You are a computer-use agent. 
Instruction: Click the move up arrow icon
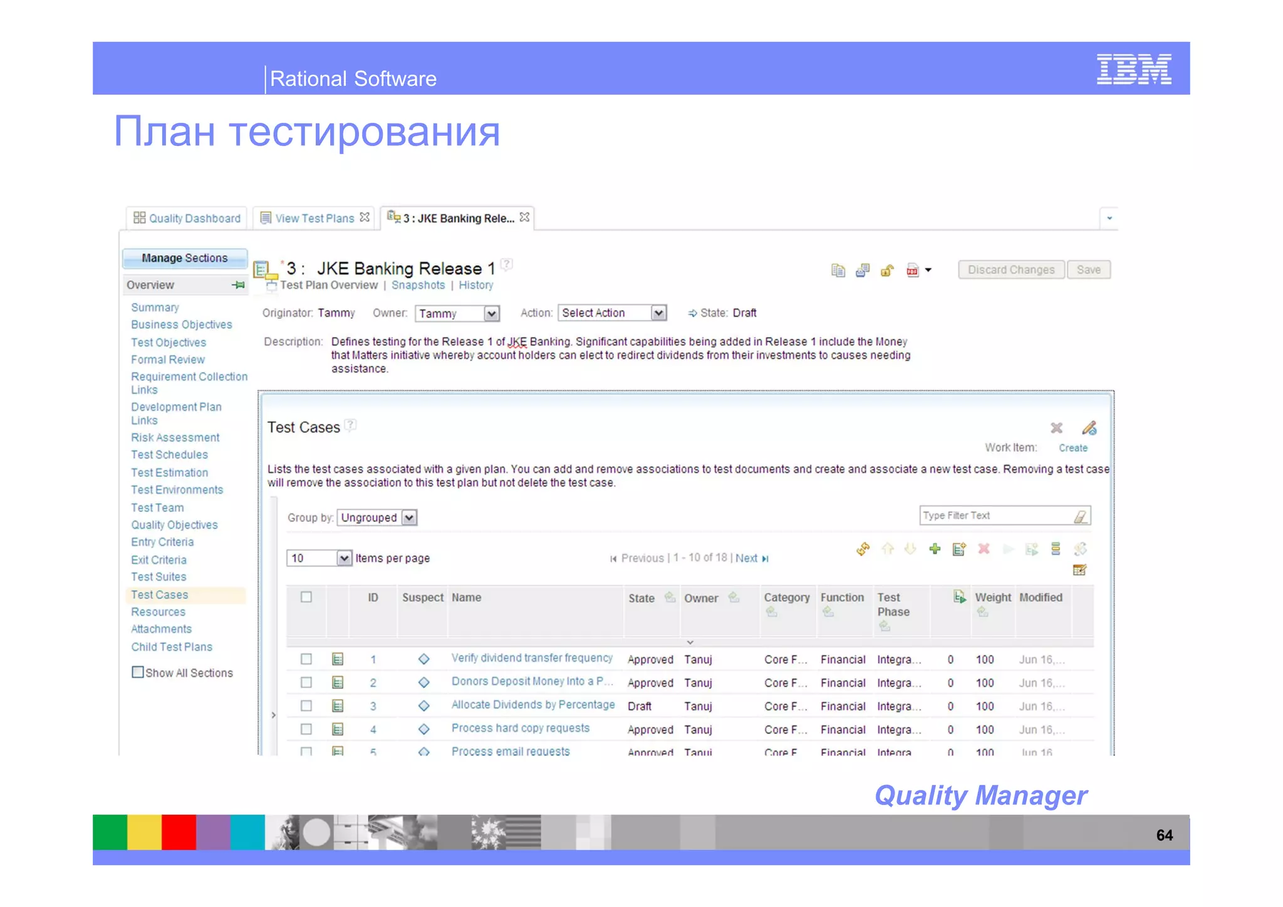(887, 549)
